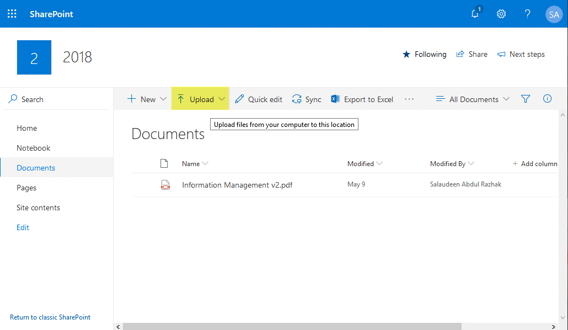This screenshot has height=330, width=568.
Task: Open Information Management v2.pdf
Action: (237, 184)
